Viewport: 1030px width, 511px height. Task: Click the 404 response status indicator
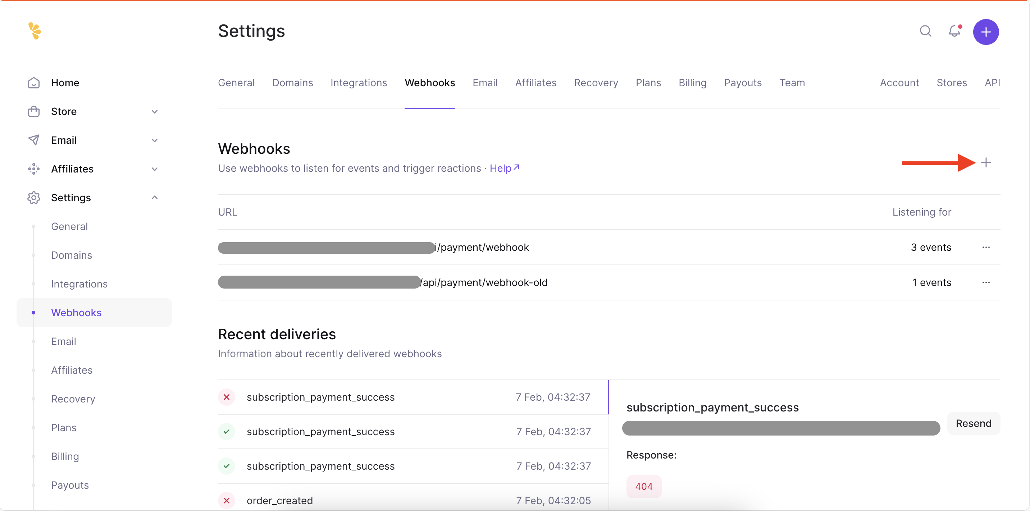[x=644, y=486]
